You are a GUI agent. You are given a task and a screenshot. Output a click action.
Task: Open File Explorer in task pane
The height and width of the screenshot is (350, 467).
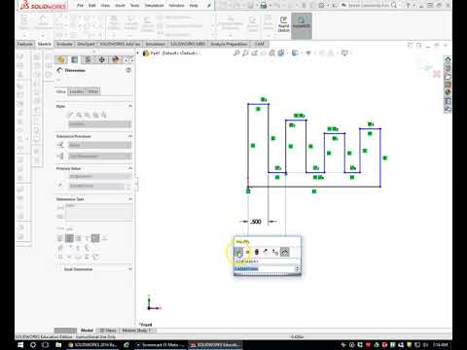point(448,77)
